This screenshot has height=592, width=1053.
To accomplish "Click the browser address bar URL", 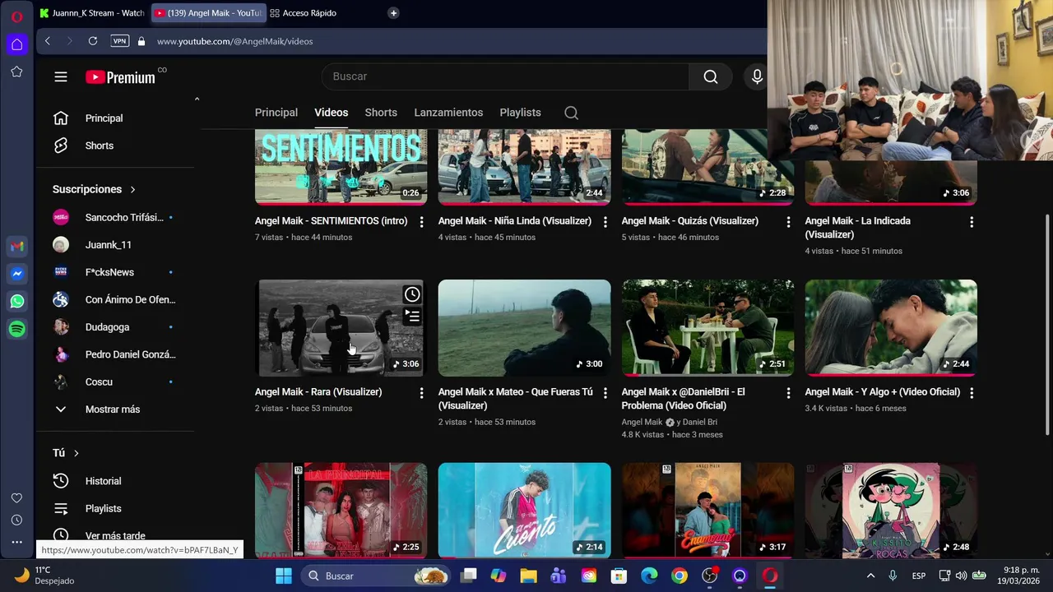I will [234, 41].
